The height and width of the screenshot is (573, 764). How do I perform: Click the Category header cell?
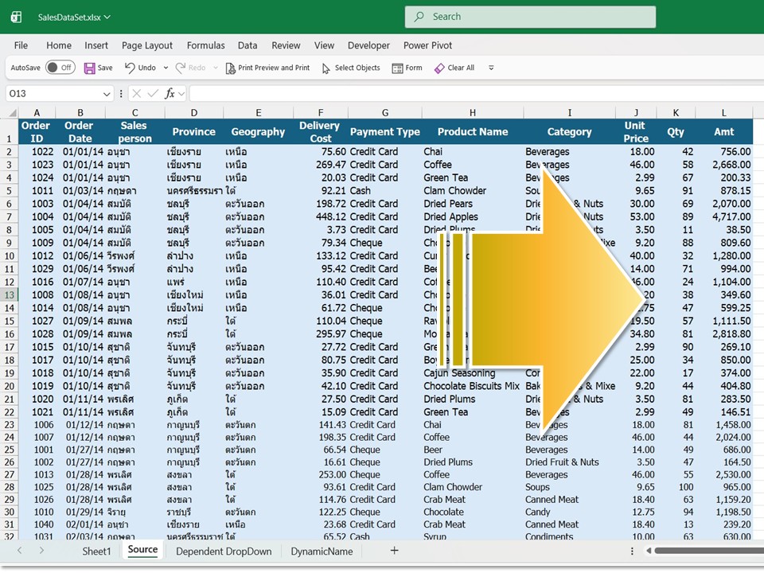(x=569, y=131)
